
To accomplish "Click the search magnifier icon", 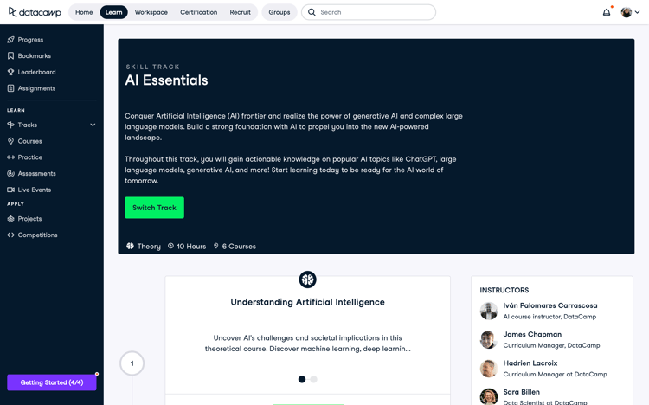I will (312, 12).
